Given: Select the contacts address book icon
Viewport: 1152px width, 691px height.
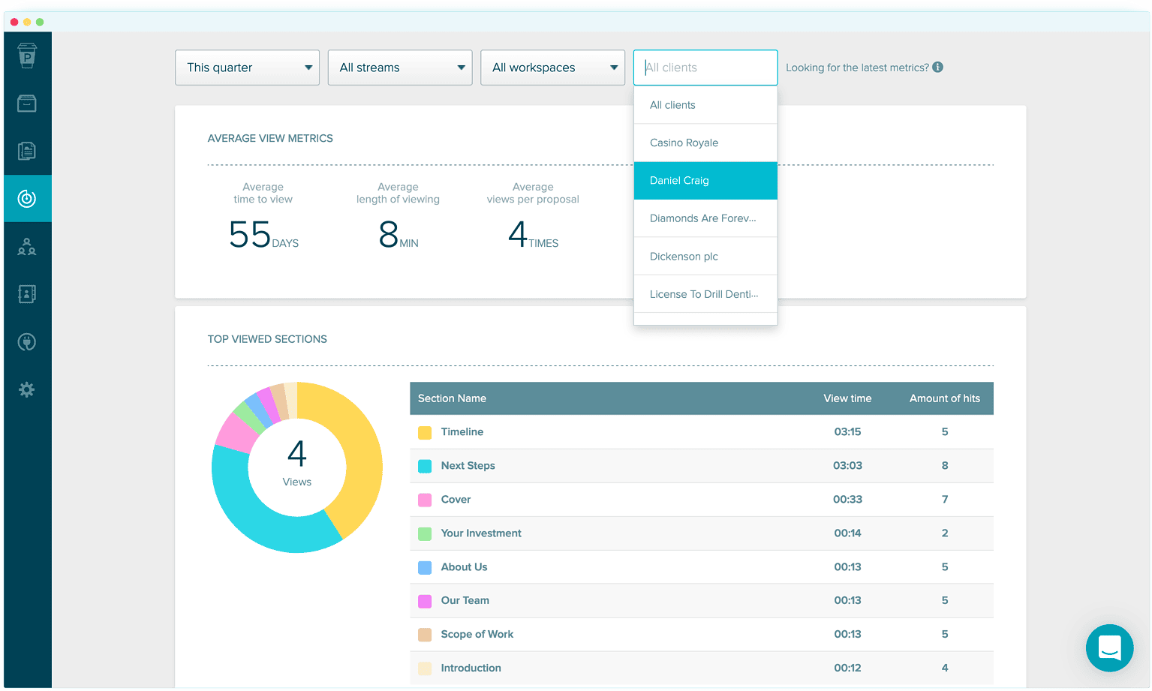Looking at the screenshot, I should 27,294.
